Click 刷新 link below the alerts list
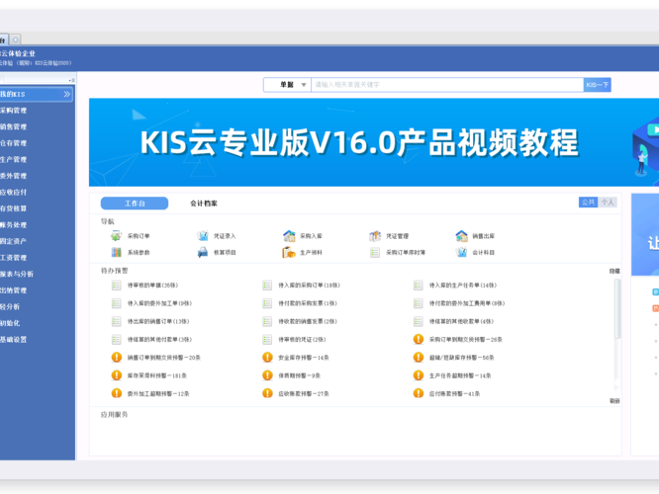Viewport: 659px width, 494px height. click(x=614, y=401)
